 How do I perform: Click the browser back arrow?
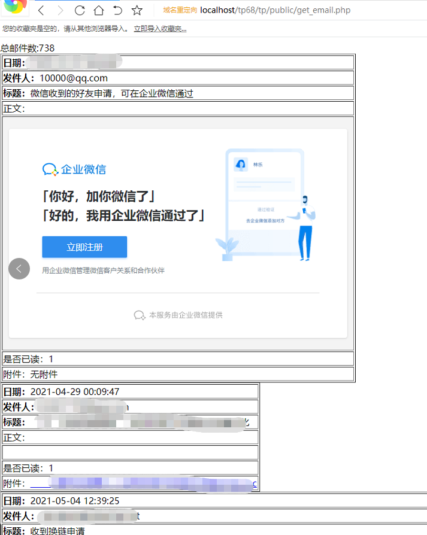pos(41,10)
